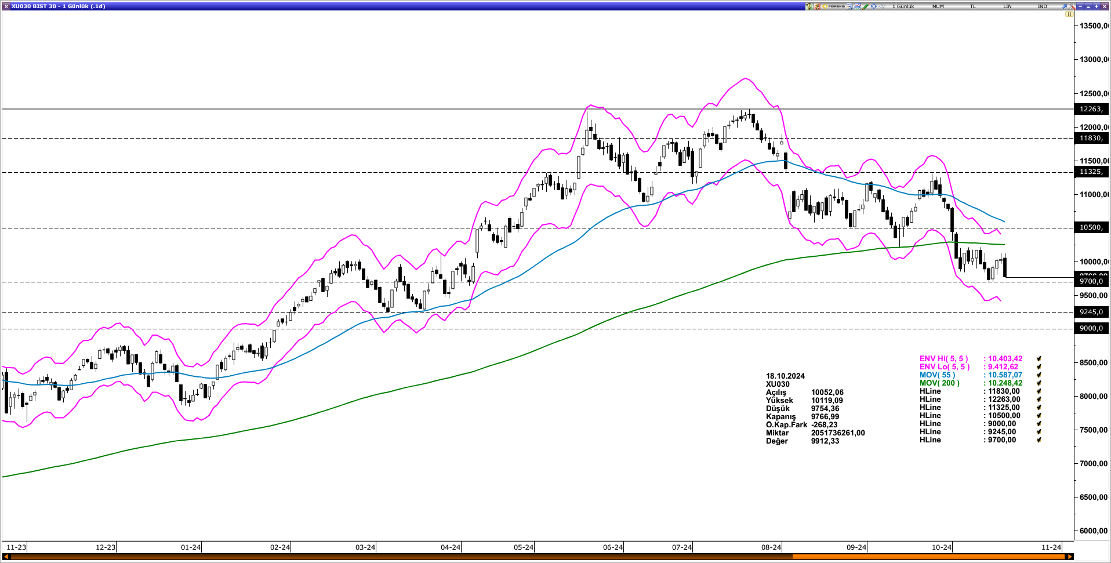This screenshot has width=1111, height=563.
Task: Select the green pencil drawing tool
Action: pyautogui.click(x=866, y=6)
